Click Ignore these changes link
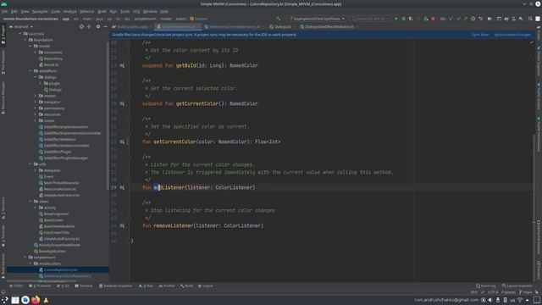Image resolution: width=542 pixels, height=305 pixels. pyautogui.click(x=512, y=35)
